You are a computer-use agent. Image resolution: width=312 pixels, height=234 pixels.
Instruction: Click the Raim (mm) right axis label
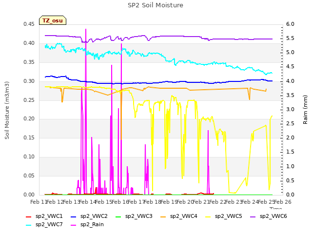305,110
